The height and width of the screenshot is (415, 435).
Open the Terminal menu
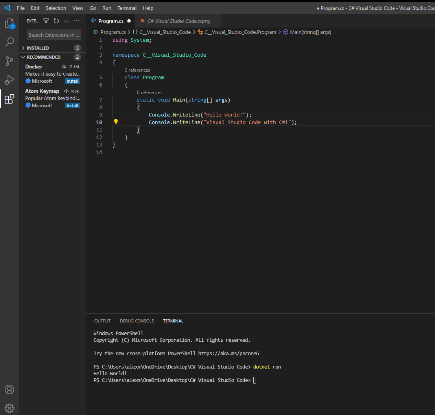click(127, 8)
